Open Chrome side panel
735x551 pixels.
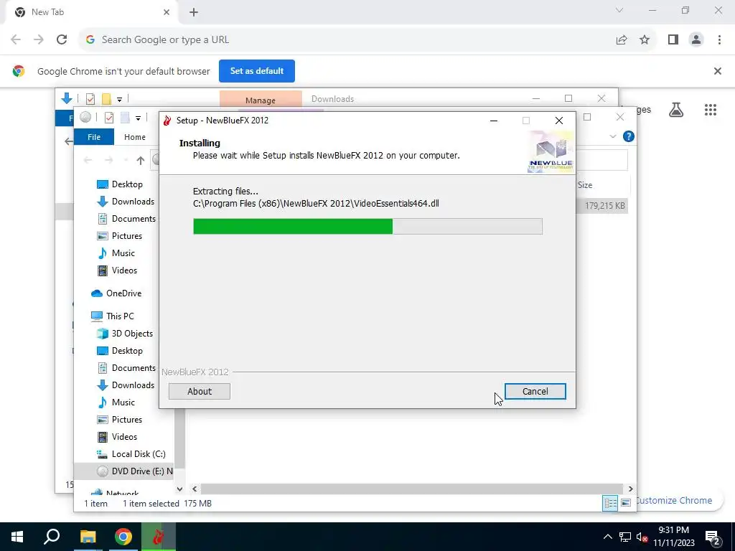tap(673, 40)
